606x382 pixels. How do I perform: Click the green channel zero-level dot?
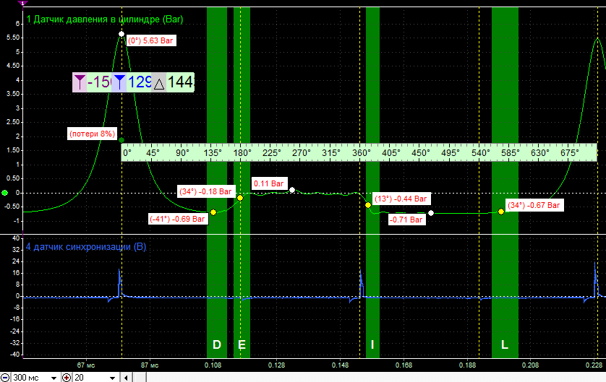coord(4,193)
